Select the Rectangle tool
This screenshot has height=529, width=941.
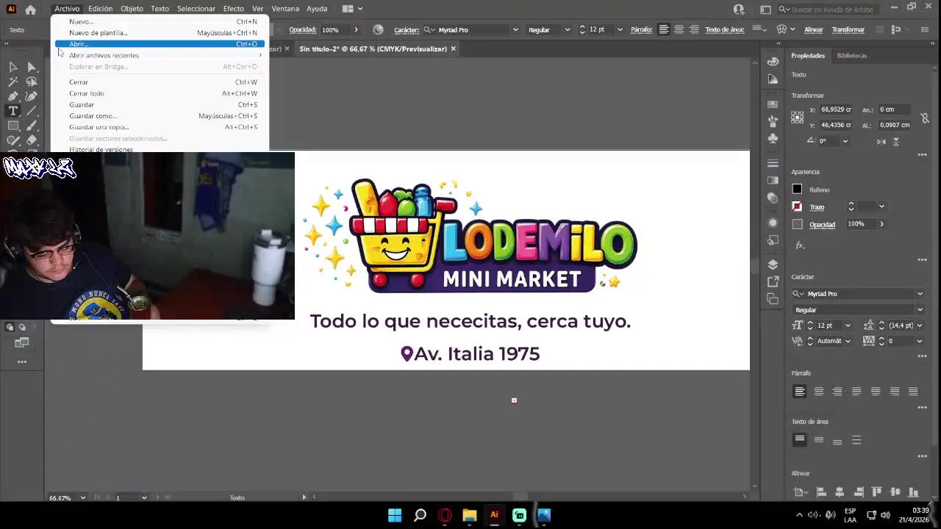pos(12,126)
